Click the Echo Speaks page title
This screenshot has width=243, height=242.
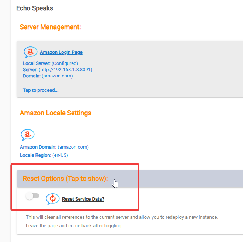pyautogui.click(x=35, y=8)
